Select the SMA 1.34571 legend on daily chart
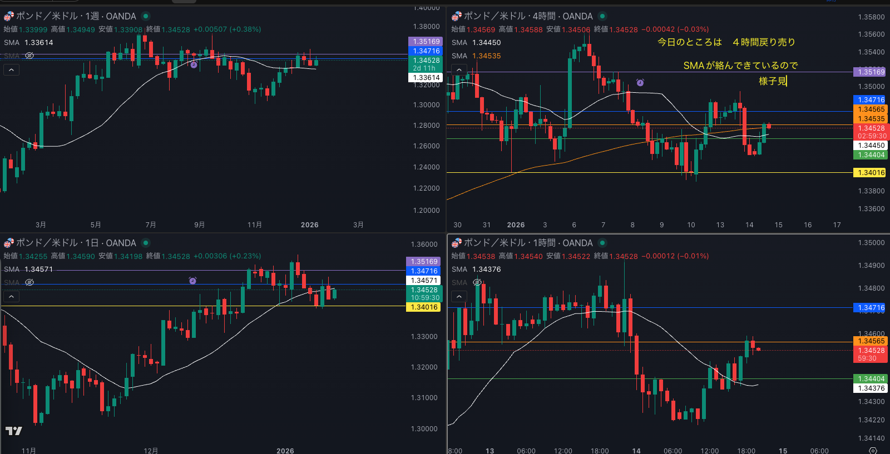The width and height of the screenshot is (890, 454). (x=28, y=269)
